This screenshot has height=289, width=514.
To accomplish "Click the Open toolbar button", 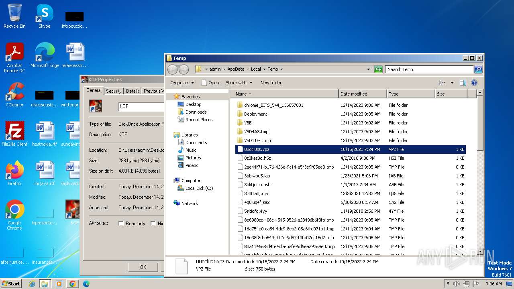I will click(x=210, y=83).
